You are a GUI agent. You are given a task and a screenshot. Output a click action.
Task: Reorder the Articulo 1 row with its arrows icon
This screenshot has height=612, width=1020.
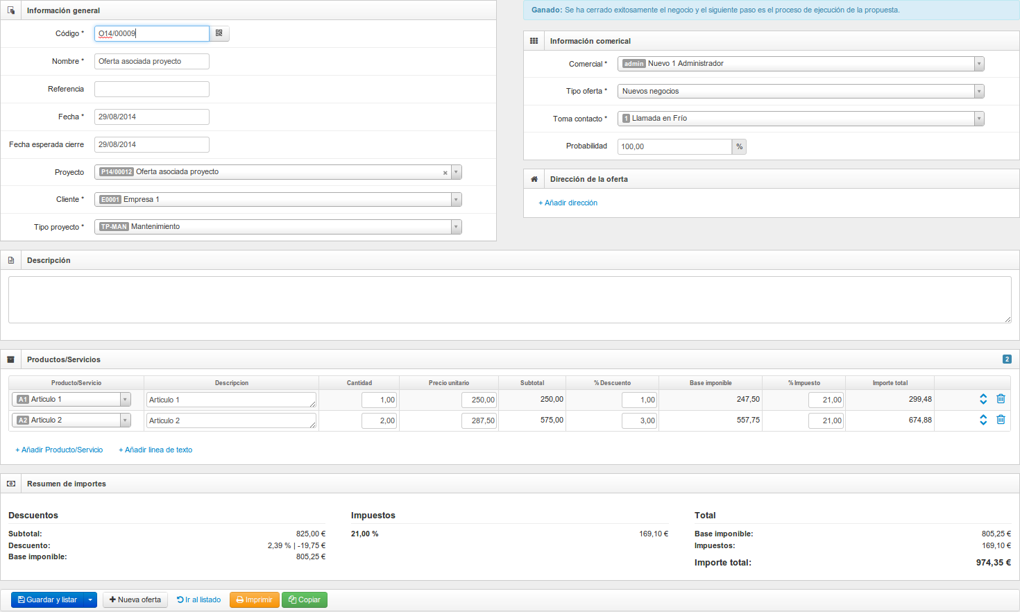pyautogui.click(x=983, y=399)
